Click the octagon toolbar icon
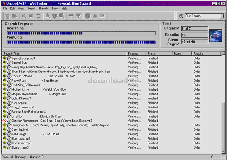Image resolution: width=227 pixels, height=160 pixels. pos(88,16)
